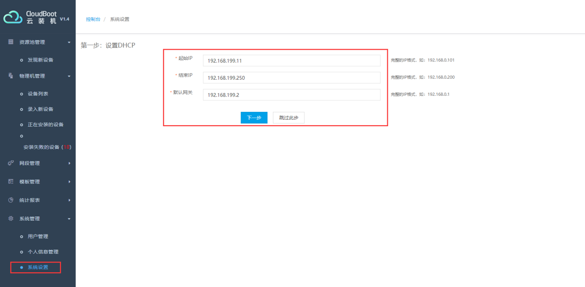This screenshot has width=585, height=287.
Task: Click the 模板管理 menu label
Action: 30,182
